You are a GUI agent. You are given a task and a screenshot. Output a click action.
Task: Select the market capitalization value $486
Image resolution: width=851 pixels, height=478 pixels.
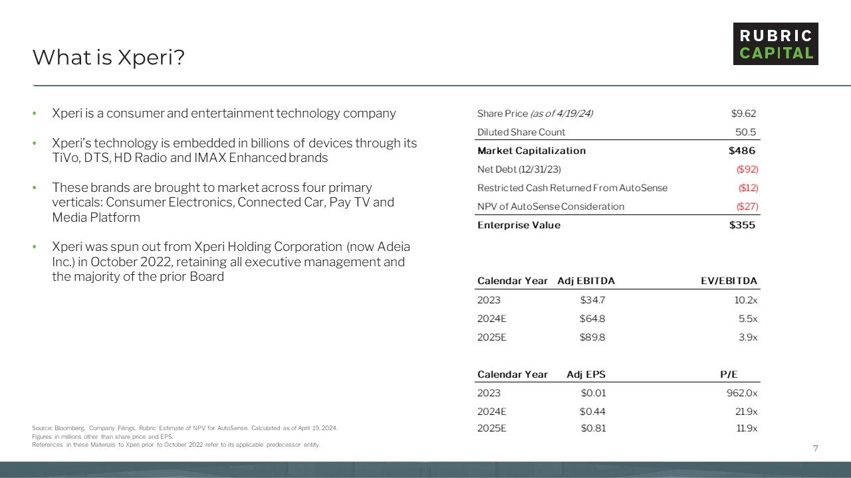pos(742,151)
